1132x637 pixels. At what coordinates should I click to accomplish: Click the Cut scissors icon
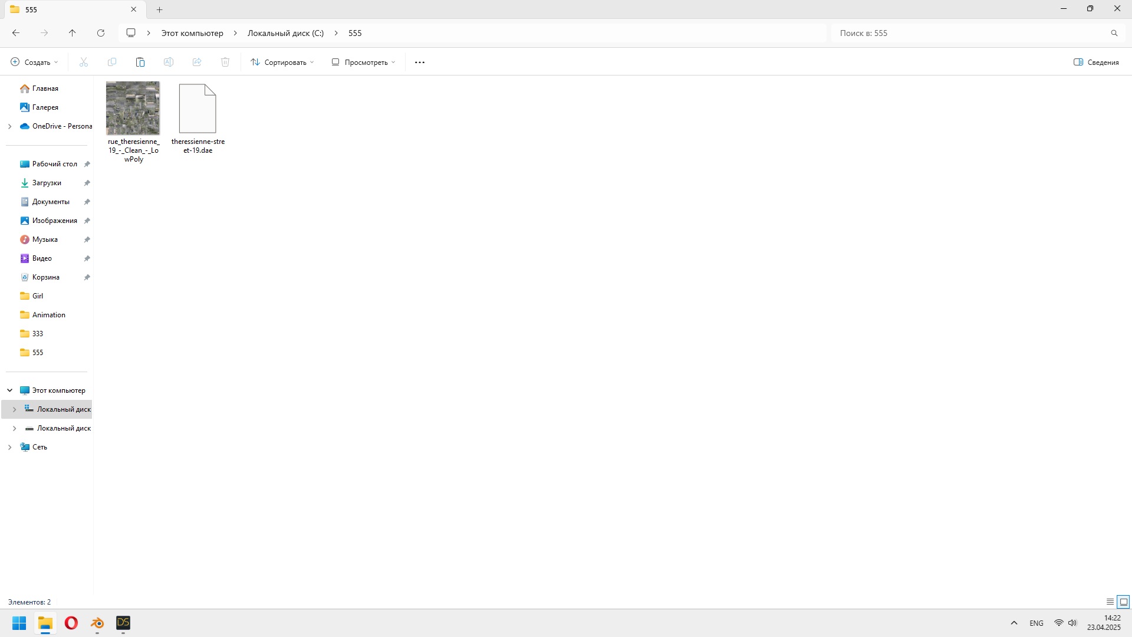(84, 62)
